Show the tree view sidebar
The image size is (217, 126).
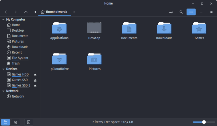coord(16,122)
